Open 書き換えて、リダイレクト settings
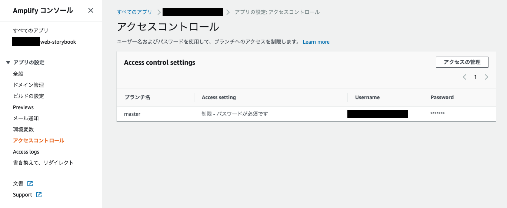 point(43,162)
